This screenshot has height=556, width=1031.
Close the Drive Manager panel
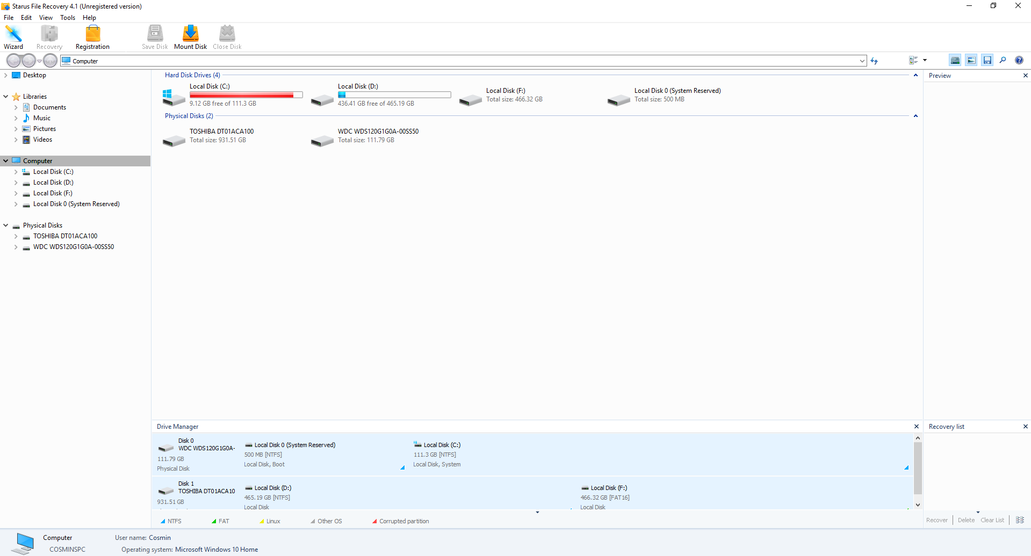pyautogui.click(x=917, y=427)
